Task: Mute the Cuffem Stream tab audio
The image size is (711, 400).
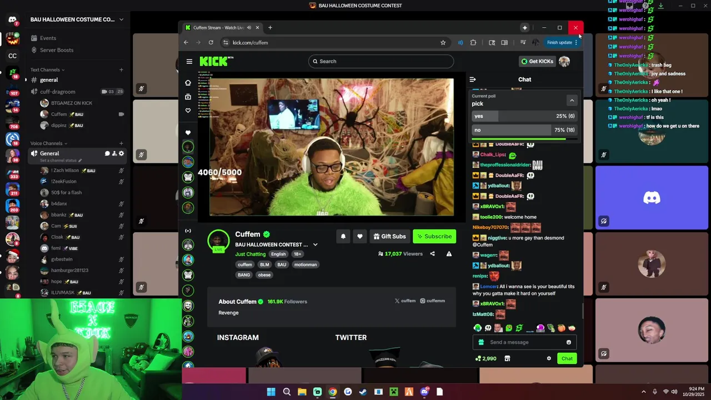Action: [x=249, y=27]
